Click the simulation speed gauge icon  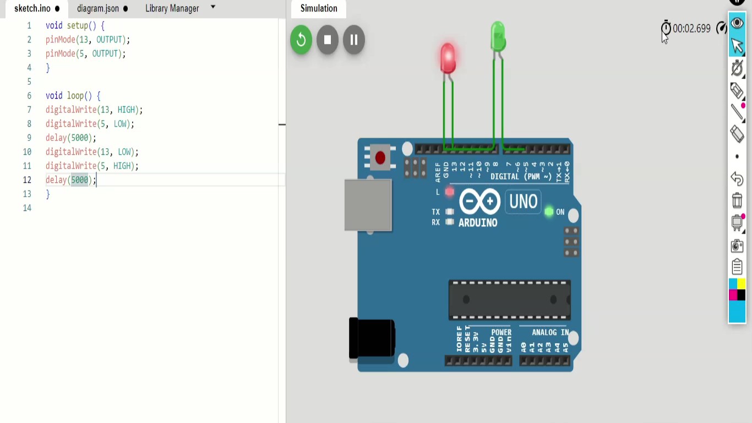[722, 28]
